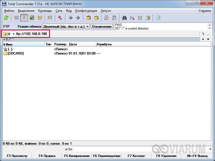
Task: Open the Сеть menu
Action: click(x=59, y=11)
